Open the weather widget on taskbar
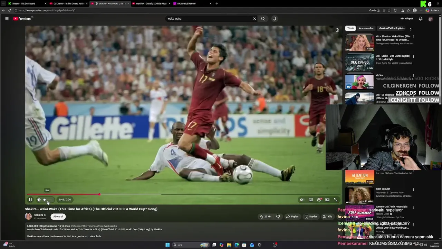This screenshot has height=249, width=442. [x=9, y=245]
